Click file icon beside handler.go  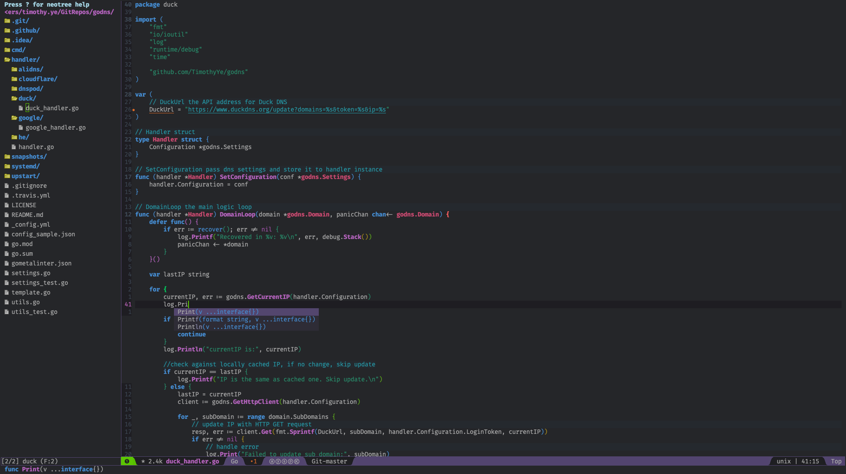pyautogui.click(x=14, y=147)
